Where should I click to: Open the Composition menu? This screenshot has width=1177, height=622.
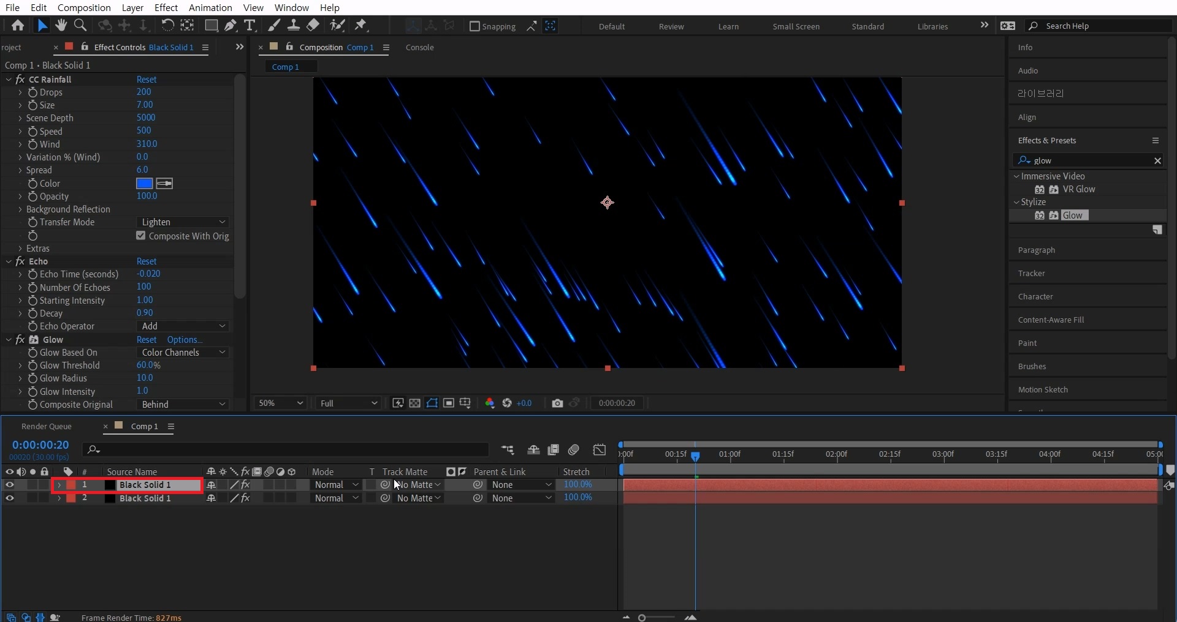84,7
